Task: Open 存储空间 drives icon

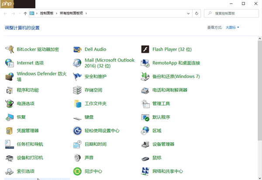Action: tap(77, 90)
